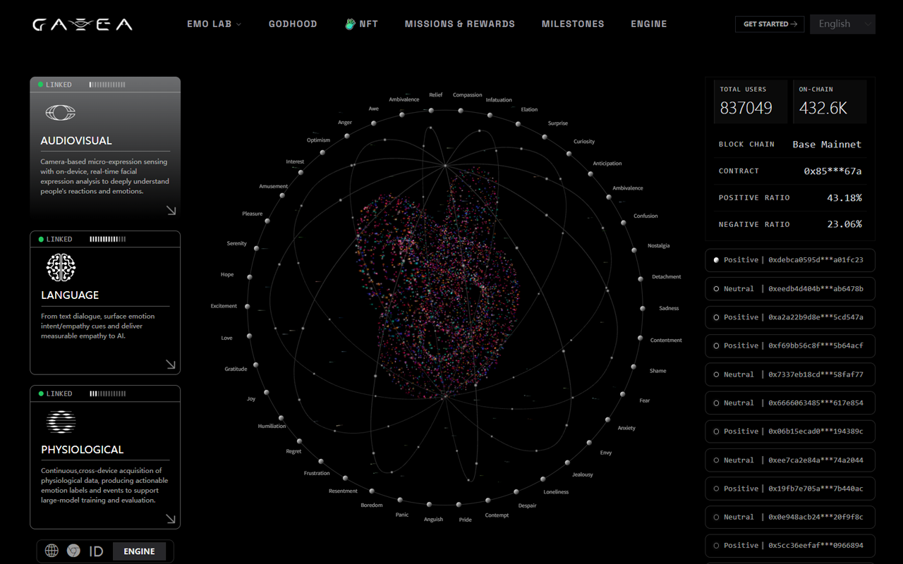Click the Physiological LINKED progress bar
Screen dimensions: 903x564
[x=107, y=393]
